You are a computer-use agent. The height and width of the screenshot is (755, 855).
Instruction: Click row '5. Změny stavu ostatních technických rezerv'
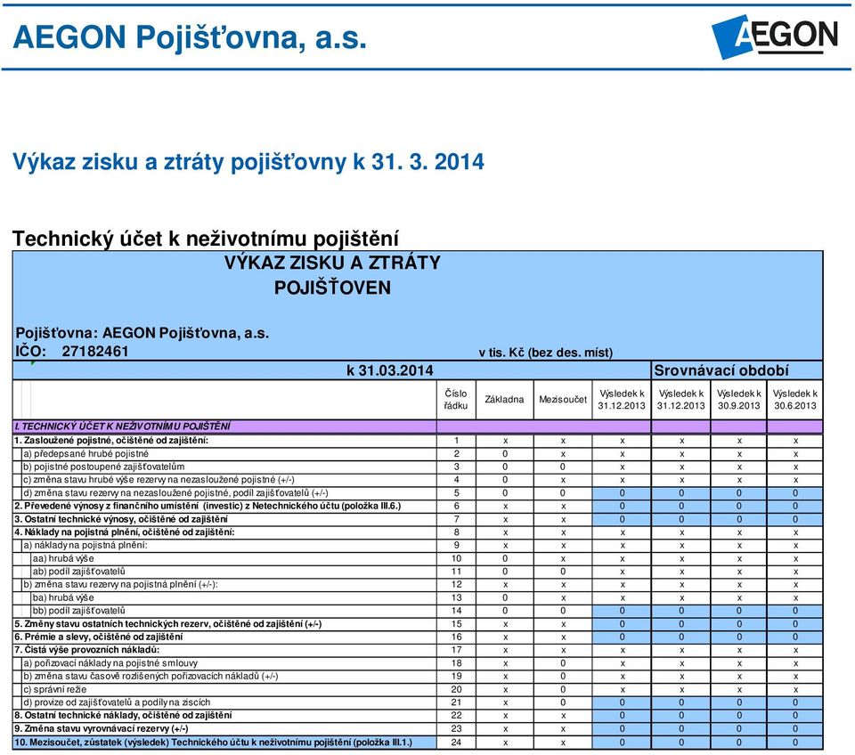(x=418, y=623)
